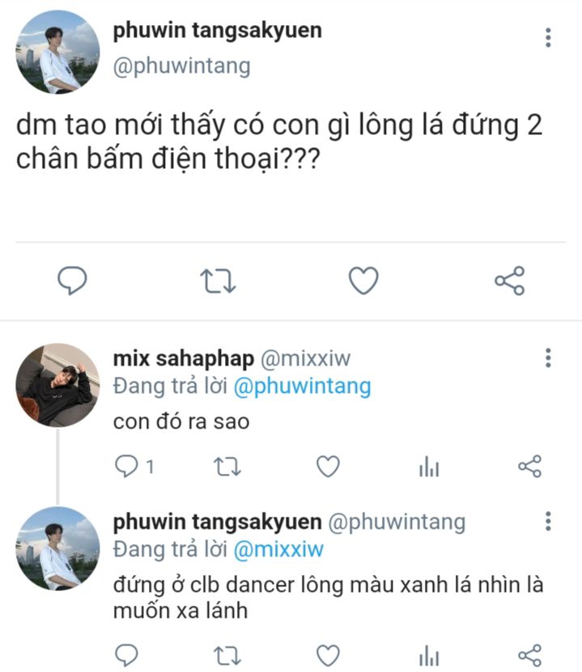Image resolution: width=582 pixels, height=672 pixels.
Task: Open more options on the main tweet
Action: click(x=548, y=37)
